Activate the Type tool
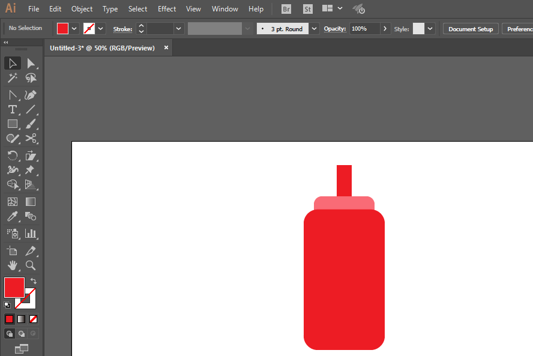 [12, 109]
